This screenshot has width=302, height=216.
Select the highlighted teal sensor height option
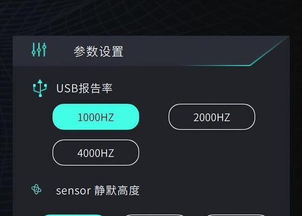coord(73,215)
